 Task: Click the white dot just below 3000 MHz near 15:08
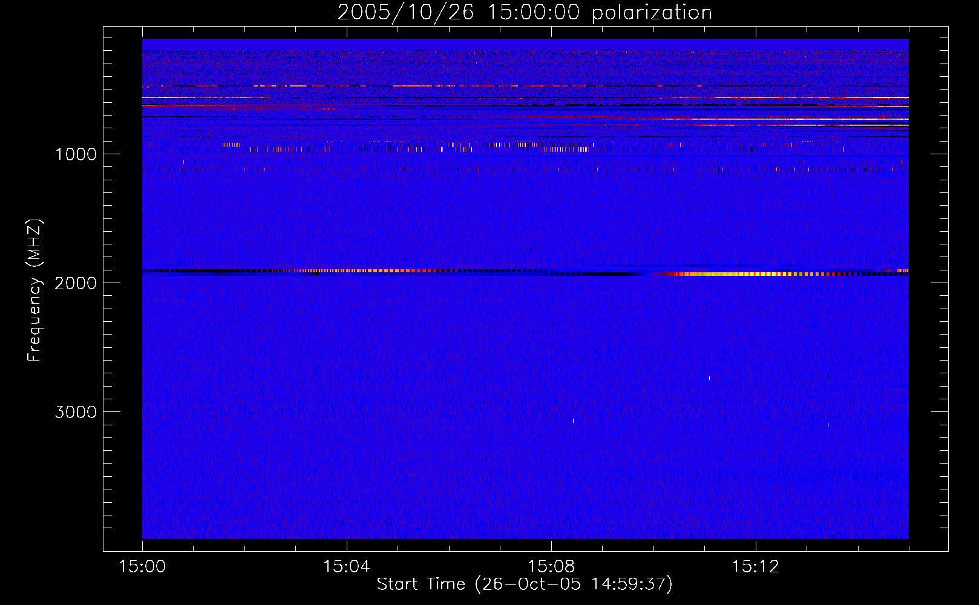pyautogui.click(x=573, y=420)
